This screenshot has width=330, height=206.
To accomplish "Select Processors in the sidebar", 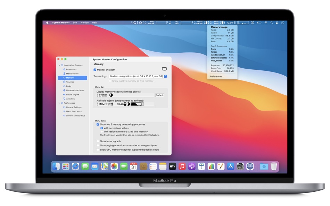I will pos(71,69).
